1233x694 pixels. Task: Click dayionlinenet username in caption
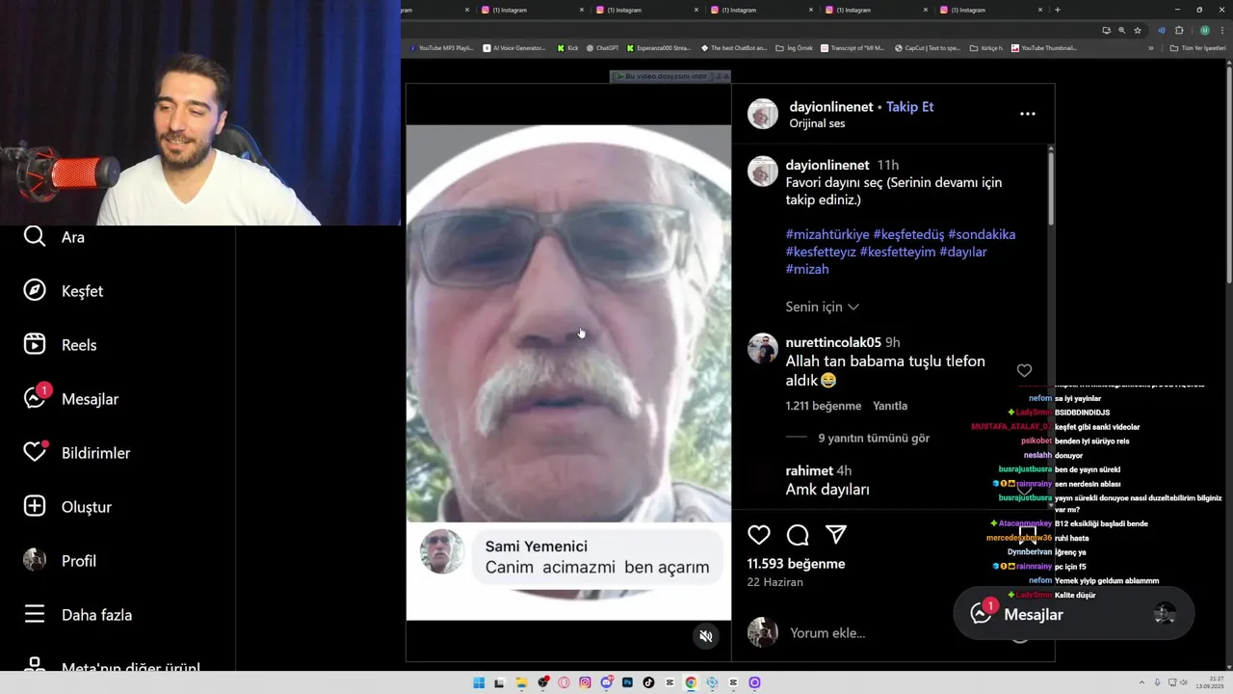[x=827, y=165]
